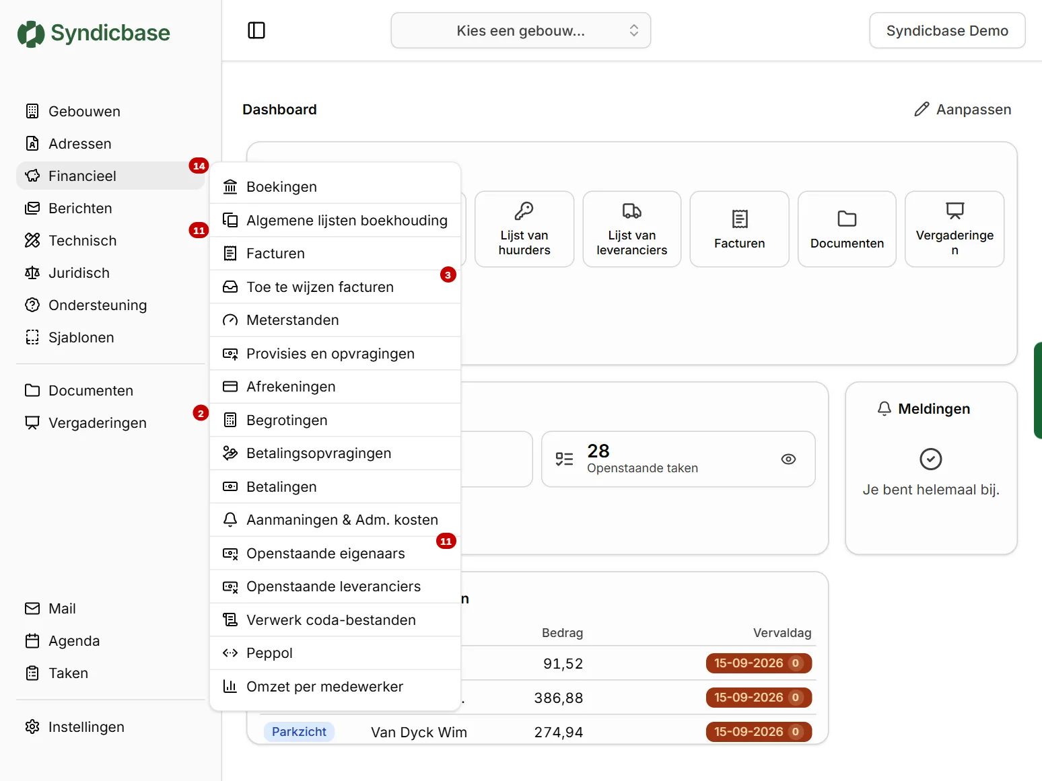The image size is (1042, 781).
Task: Open Vergaderingen in the sidebar
Action: [x=110, y=422]
